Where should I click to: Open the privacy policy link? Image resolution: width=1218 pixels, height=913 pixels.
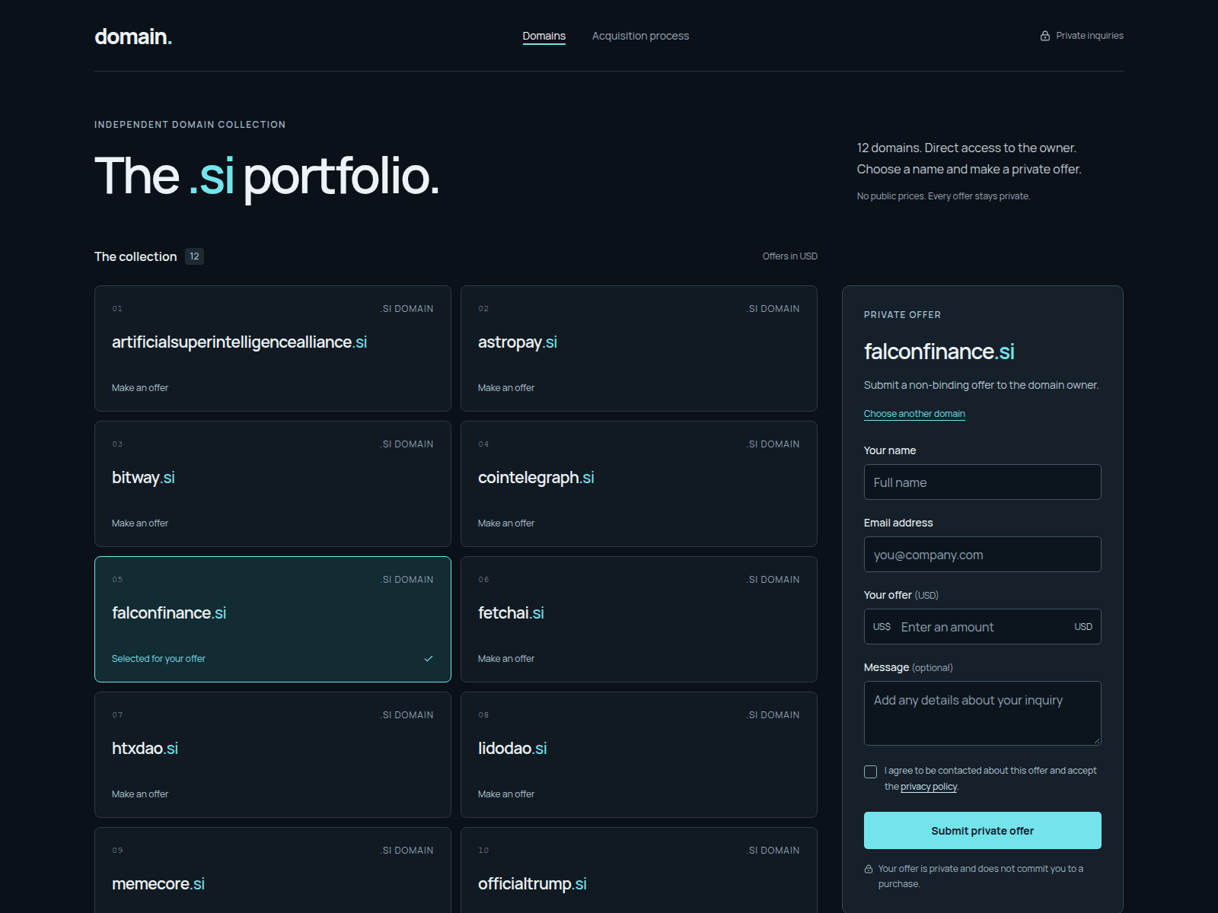[929, 787]
